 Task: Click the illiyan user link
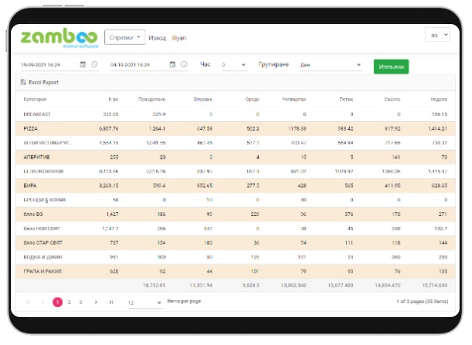click(x=179, y=38)
